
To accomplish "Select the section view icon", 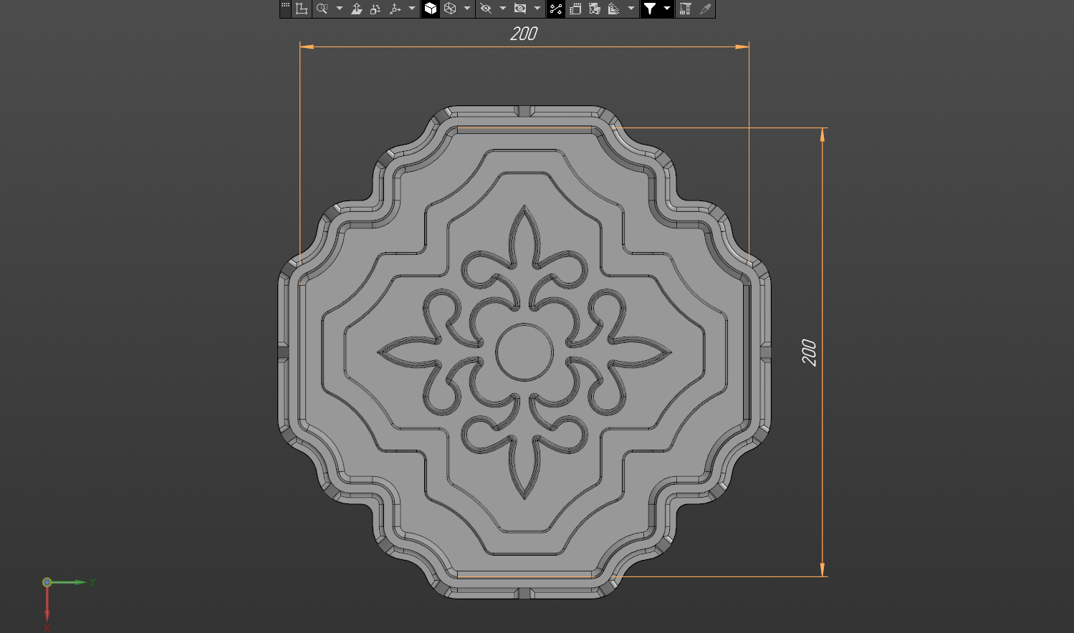I will (x=594, y=9).
